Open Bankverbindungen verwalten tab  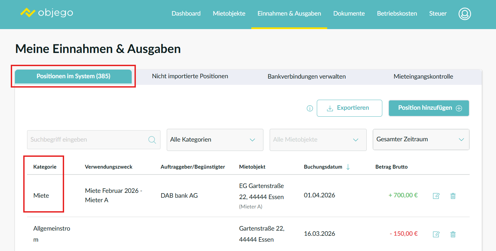pyautogui.click(x=307, y=77)
